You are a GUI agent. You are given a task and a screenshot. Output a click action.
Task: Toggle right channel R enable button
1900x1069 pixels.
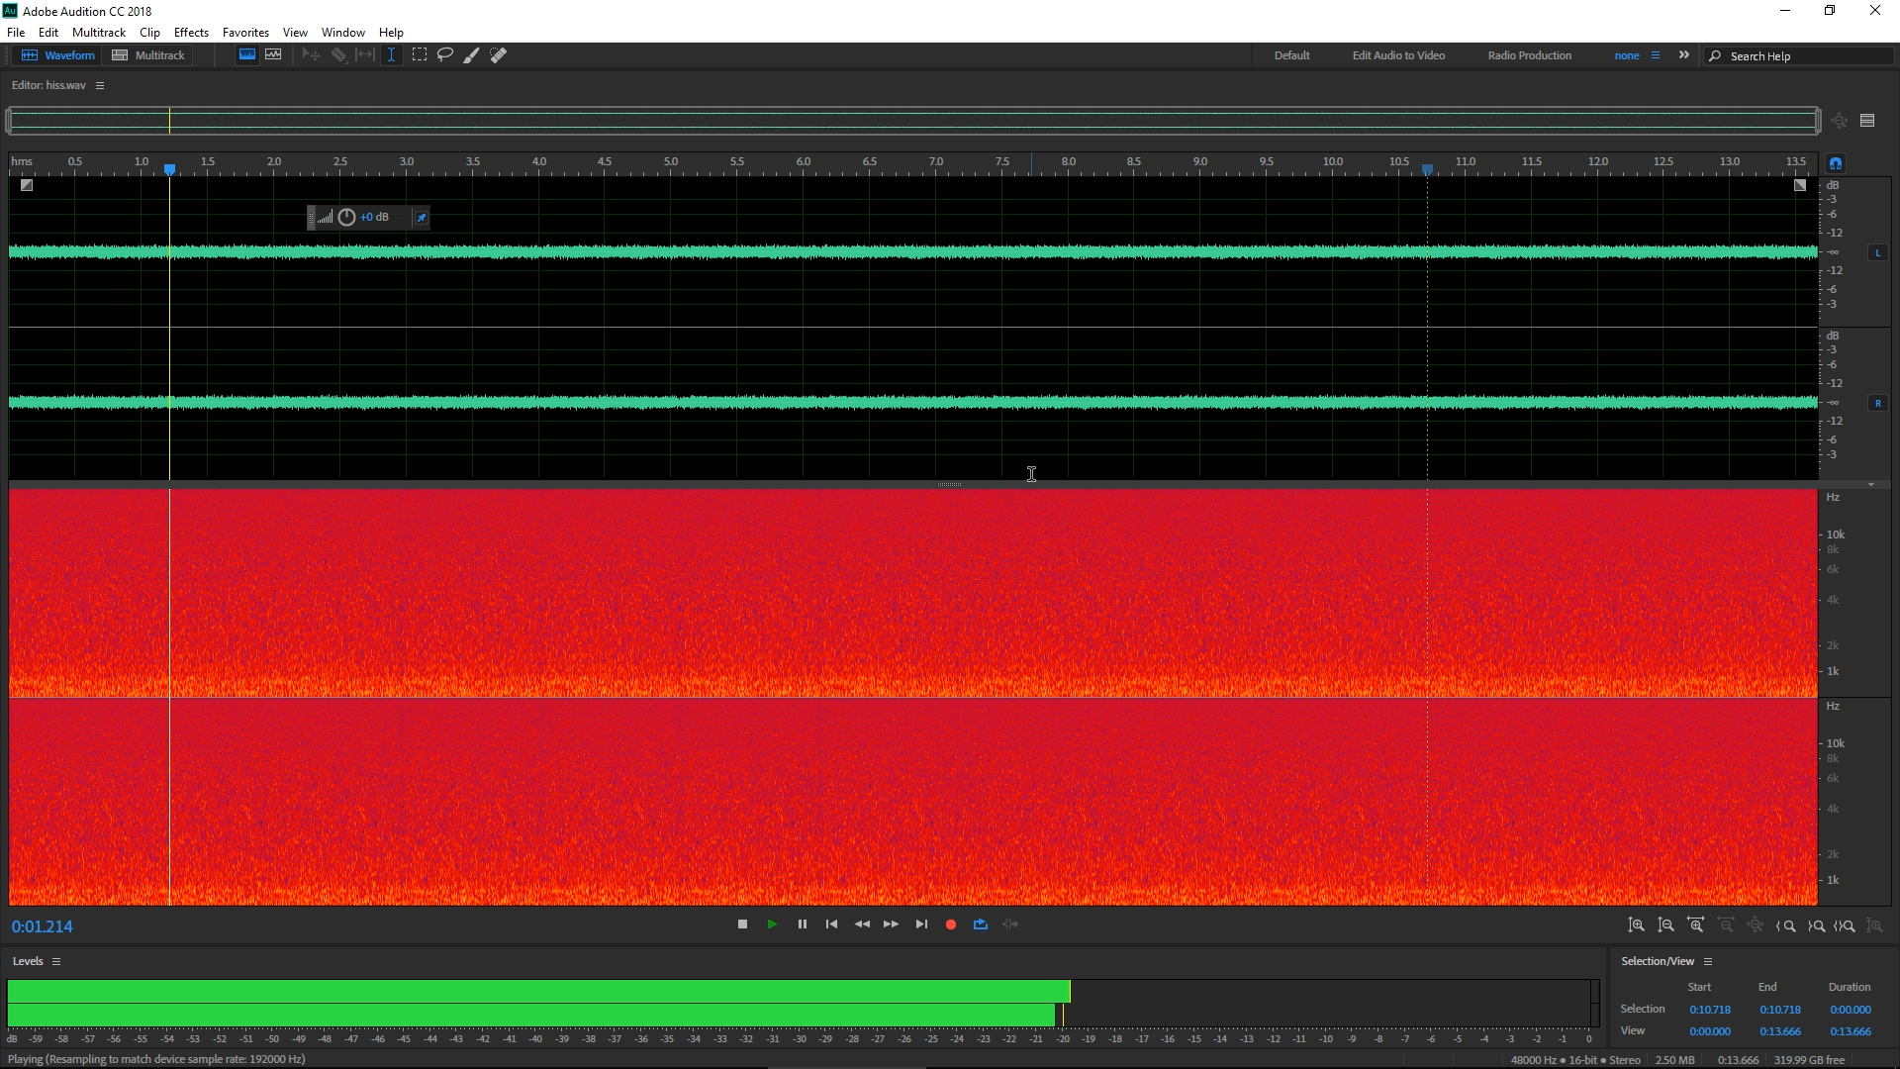[x=1878, y=403]
